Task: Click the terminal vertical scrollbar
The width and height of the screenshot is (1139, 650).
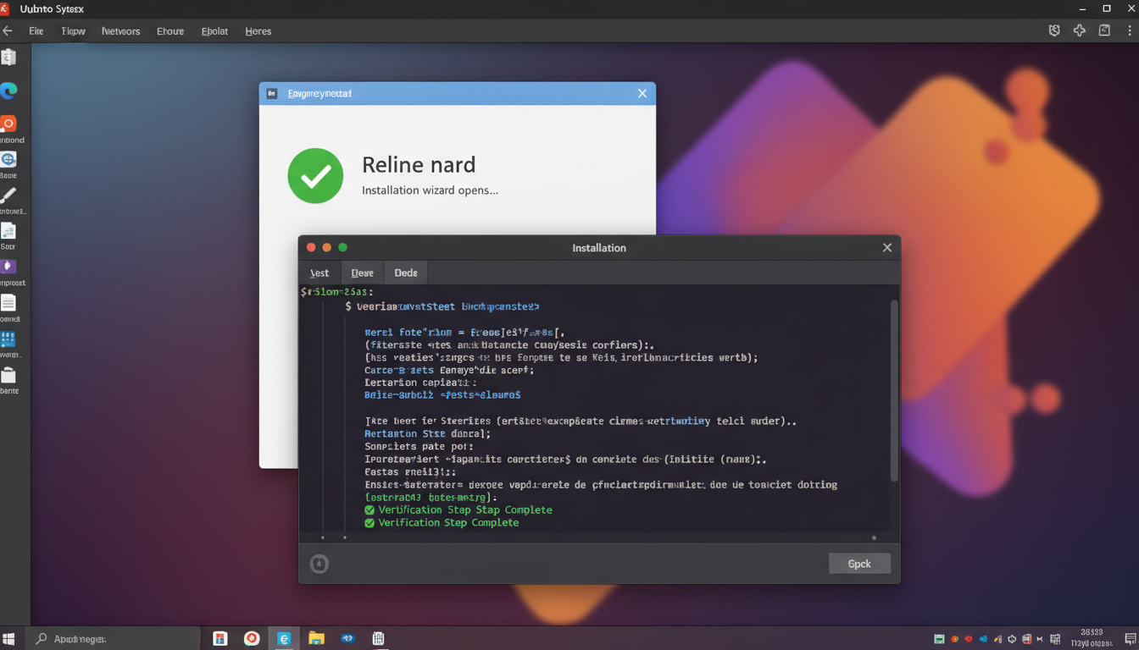Action: 893,390
